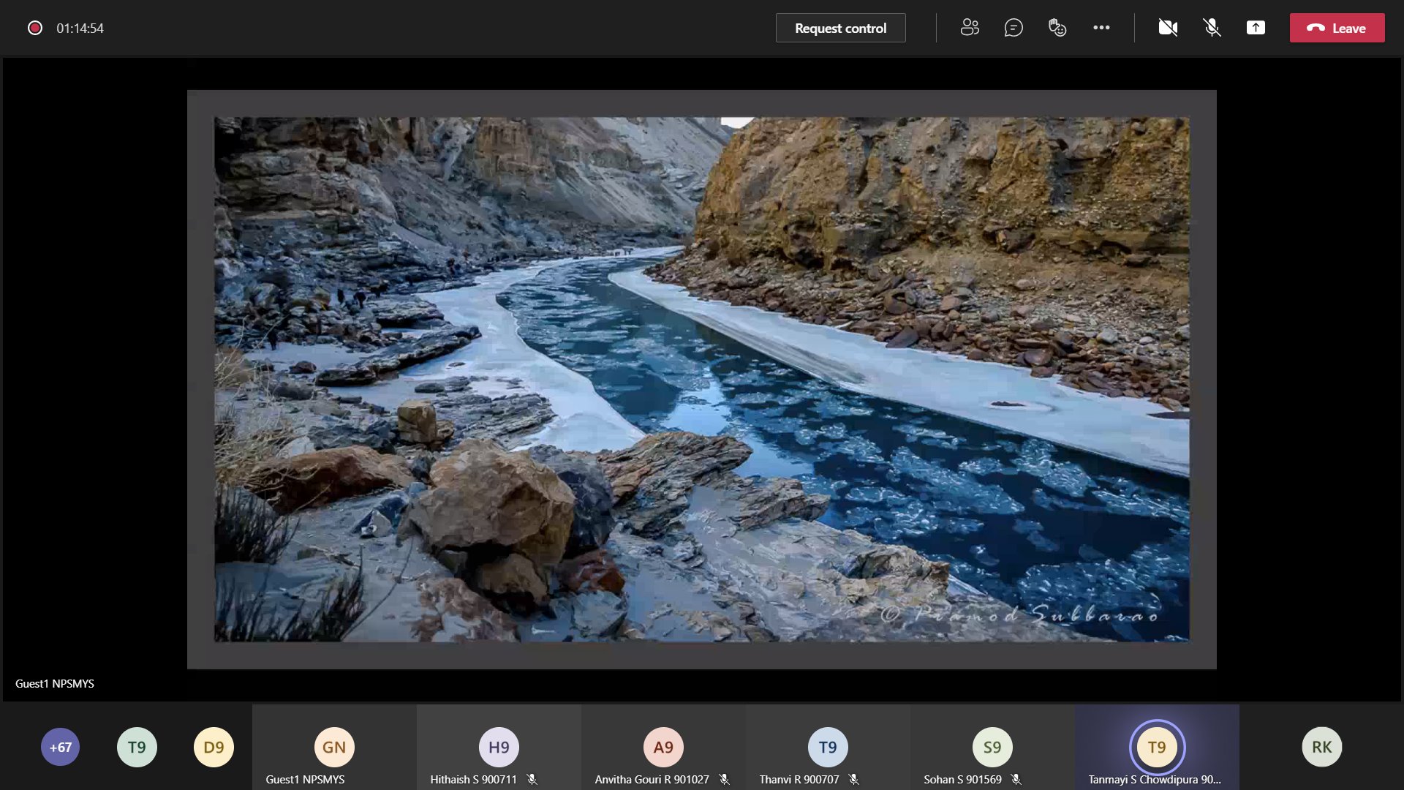Click the RK participant avatar
Screen dimensions: 1404x790
pos(1321,747)
